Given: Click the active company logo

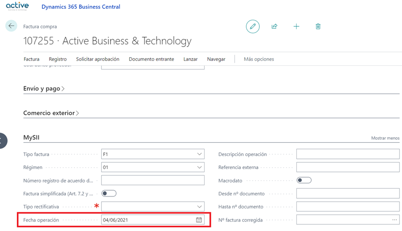Looking at the screenshot, I should [17, 6].
